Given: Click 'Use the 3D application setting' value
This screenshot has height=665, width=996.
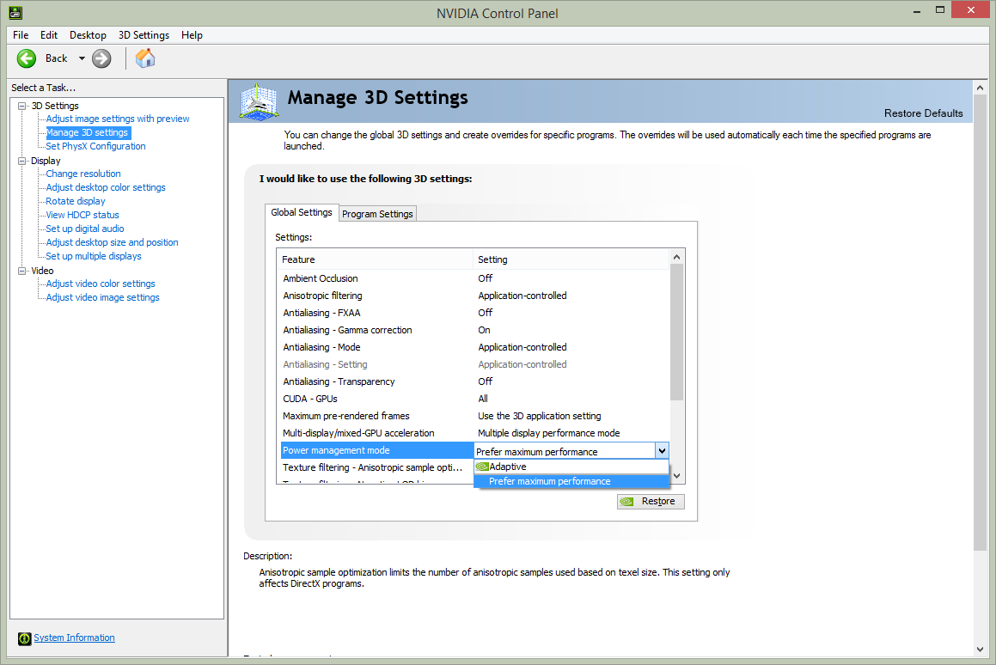Looking at the screenshot, I should [540, 416].
